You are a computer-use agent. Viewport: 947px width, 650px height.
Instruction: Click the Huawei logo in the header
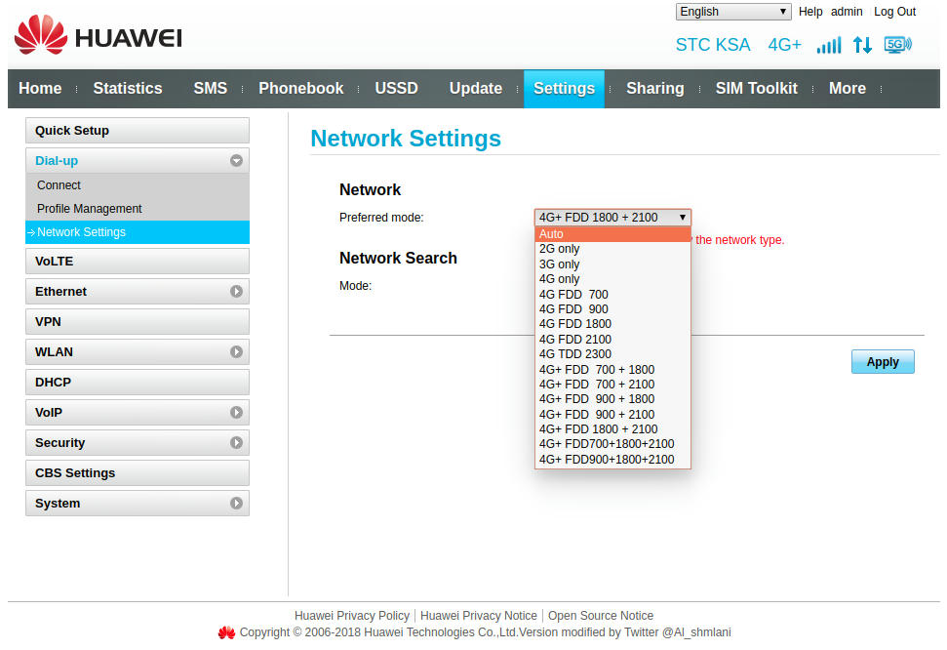tap(98, 35)
